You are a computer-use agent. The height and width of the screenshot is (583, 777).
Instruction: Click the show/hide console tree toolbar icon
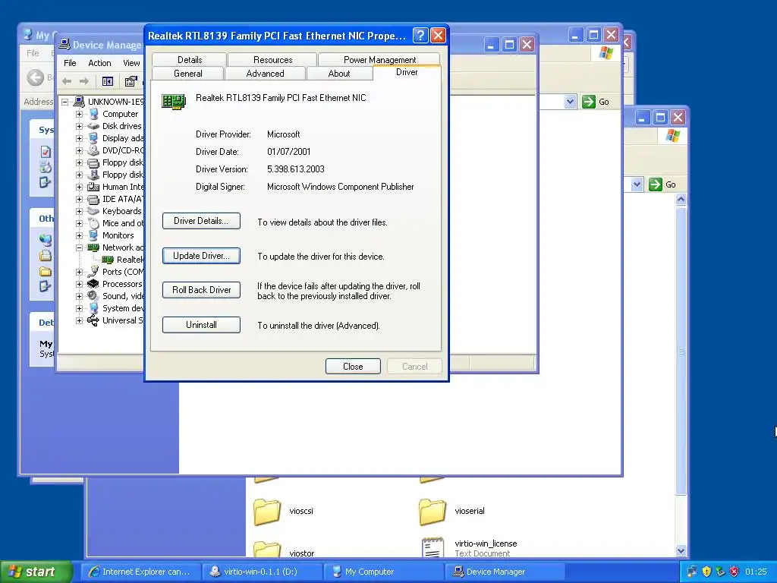[x=108, y=81]
